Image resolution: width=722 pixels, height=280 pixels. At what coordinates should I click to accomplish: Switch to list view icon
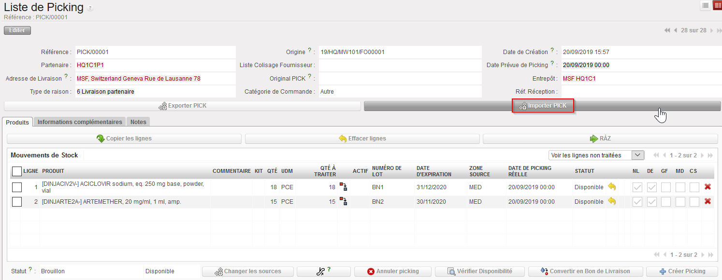pos(705,5)
